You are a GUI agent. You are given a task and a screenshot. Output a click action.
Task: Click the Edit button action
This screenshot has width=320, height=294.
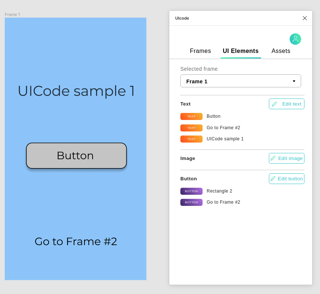point(287,178)
